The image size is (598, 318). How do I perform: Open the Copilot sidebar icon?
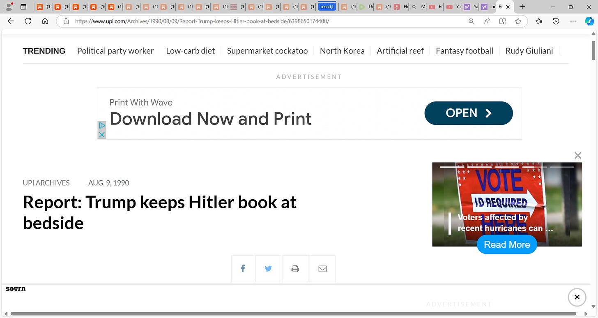point(589,21)
